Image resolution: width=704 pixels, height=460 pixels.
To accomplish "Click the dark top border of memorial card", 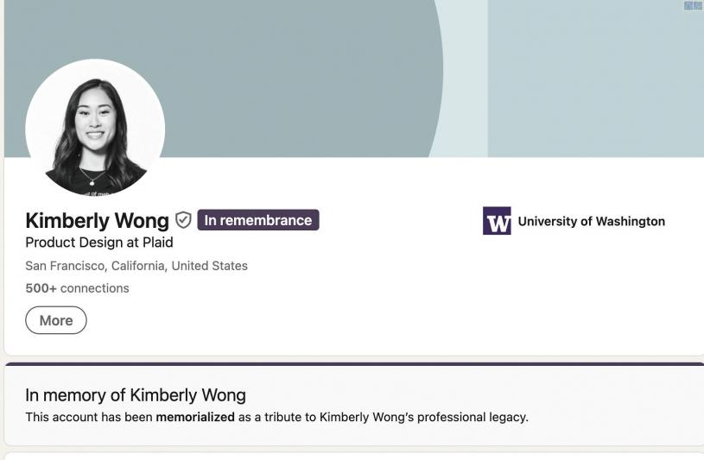I will pos(354,364).
